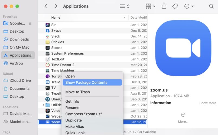
Task: Select the TypeIt app icon
Action: click(48, 94)
